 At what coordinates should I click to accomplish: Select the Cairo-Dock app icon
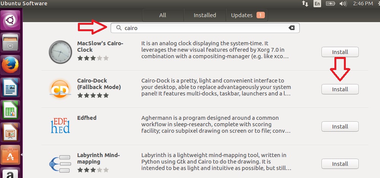pyautogui.click(x=60, y=89)
